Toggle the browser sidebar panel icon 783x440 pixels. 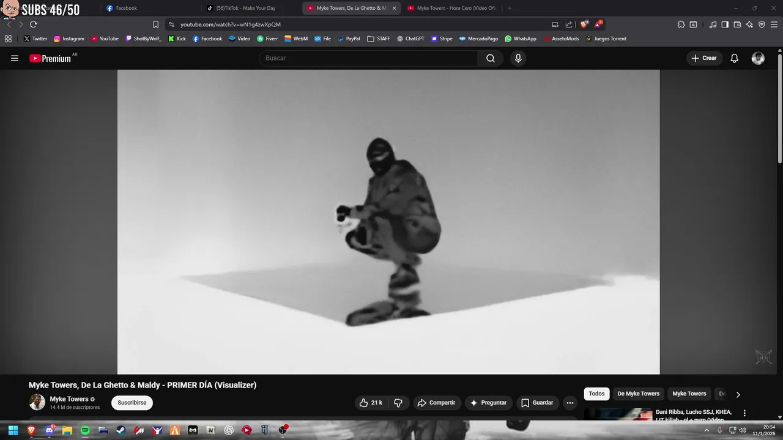tap(725, 24)
